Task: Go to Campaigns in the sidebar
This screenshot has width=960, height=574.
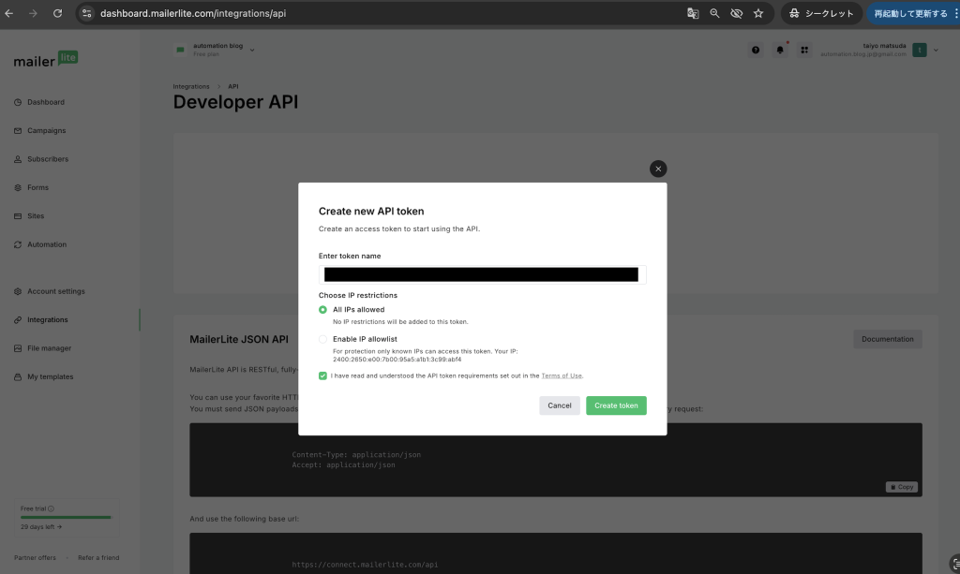Action: (46, 130)
